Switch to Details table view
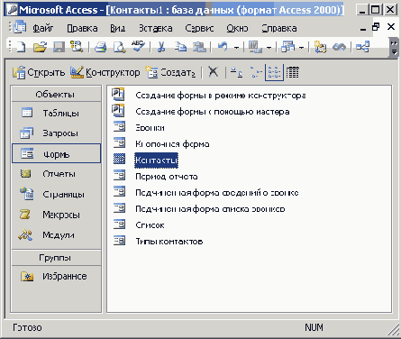This screenshot has height=339, width=401. pyautogui.click(x=292, y=72)
